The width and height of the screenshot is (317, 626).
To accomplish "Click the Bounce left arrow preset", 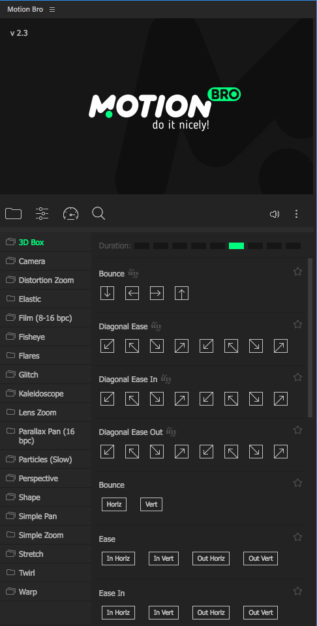I will [x=132, y=293].
